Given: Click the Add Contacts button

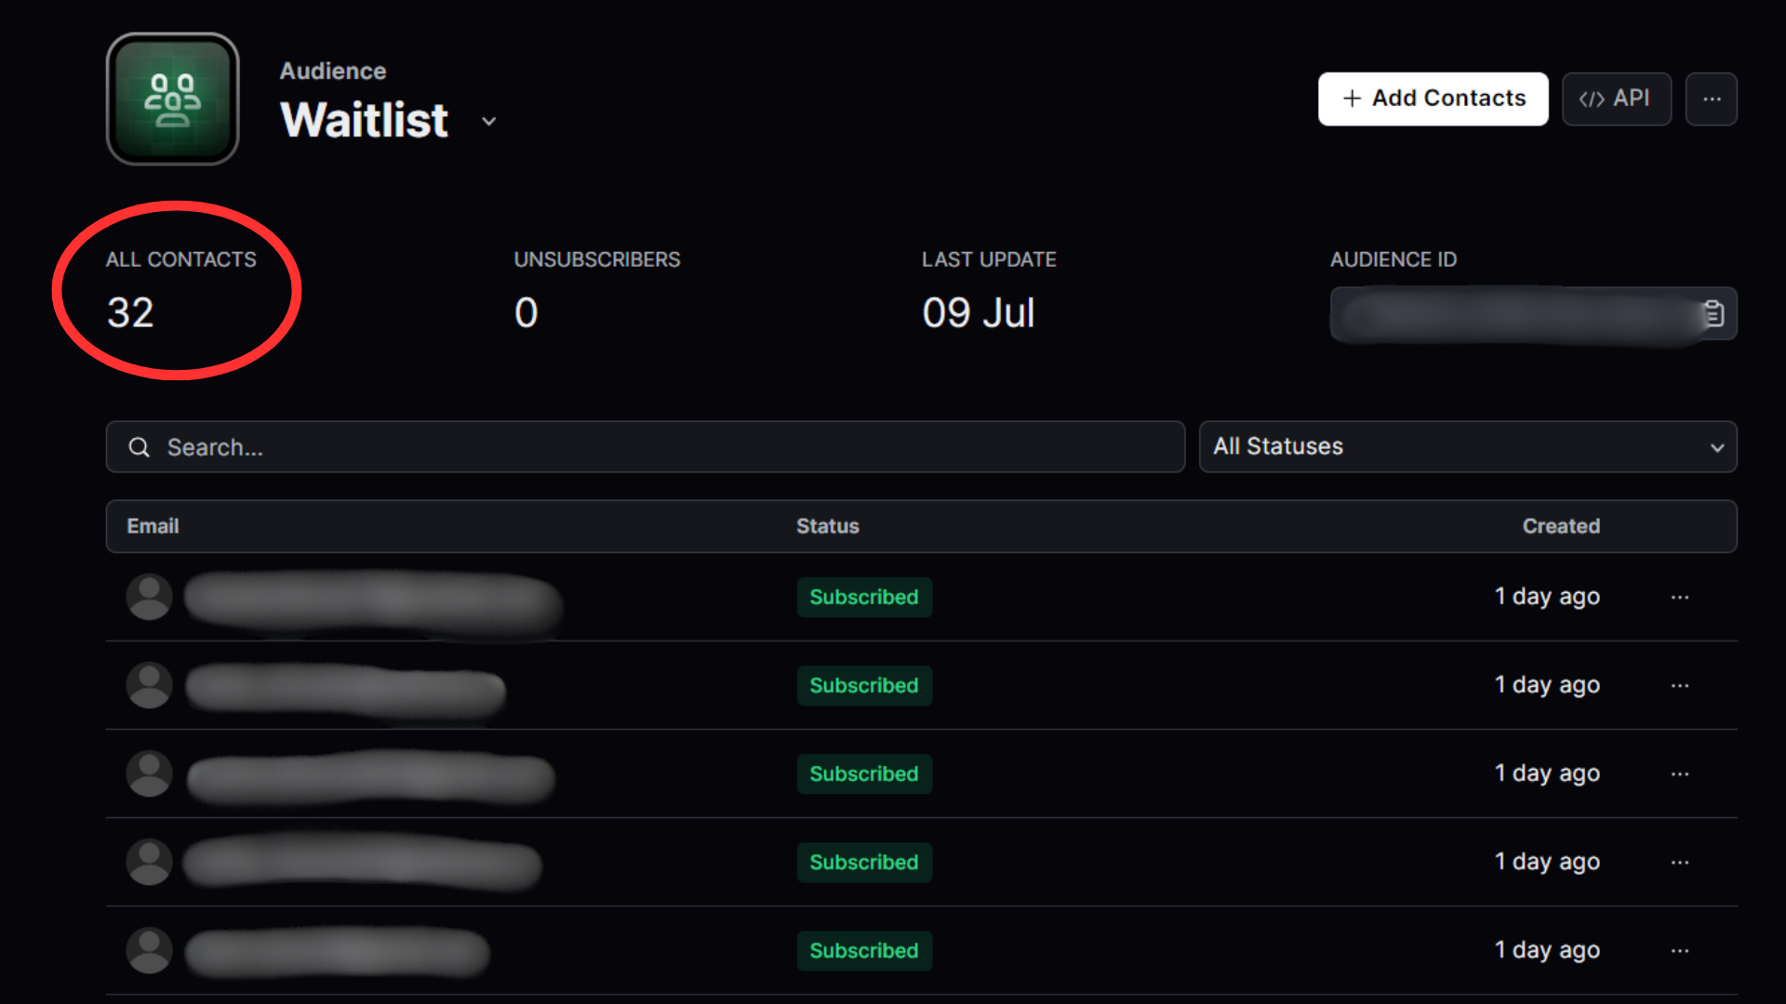Looking at the screenshot, I should coord(1433,99).
